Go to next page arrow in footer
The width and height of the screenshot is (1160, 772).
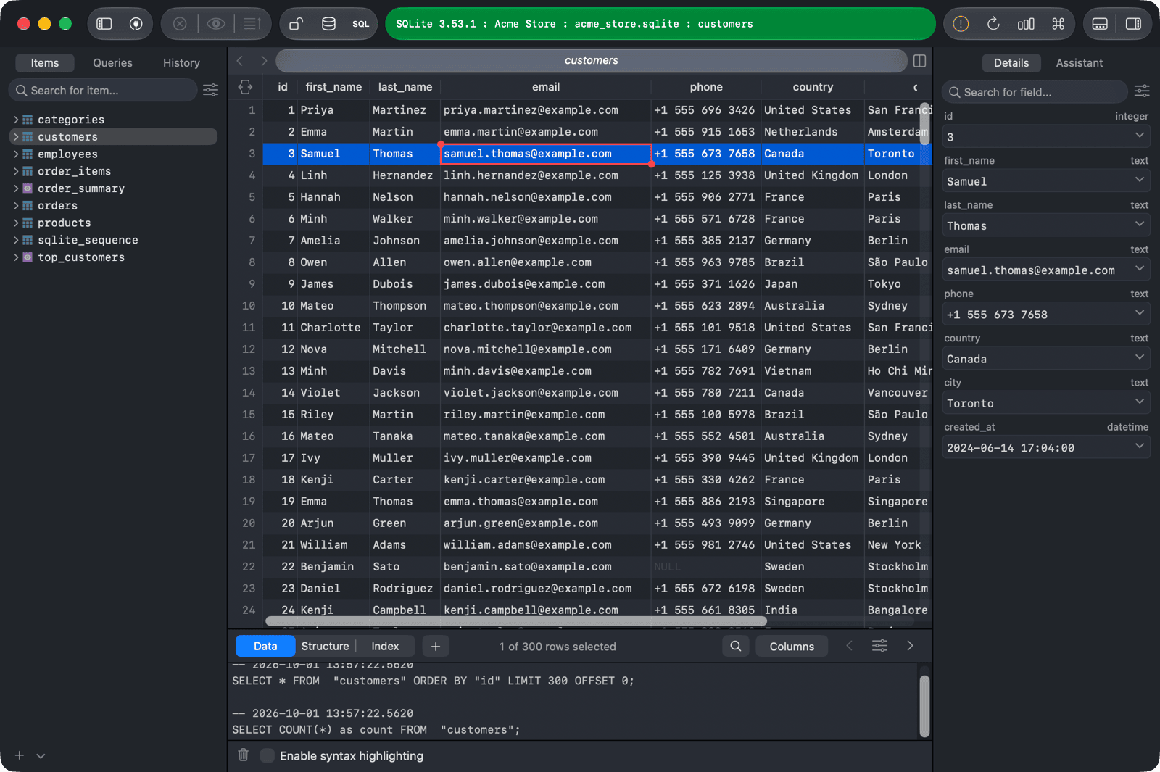click(910, 646)
